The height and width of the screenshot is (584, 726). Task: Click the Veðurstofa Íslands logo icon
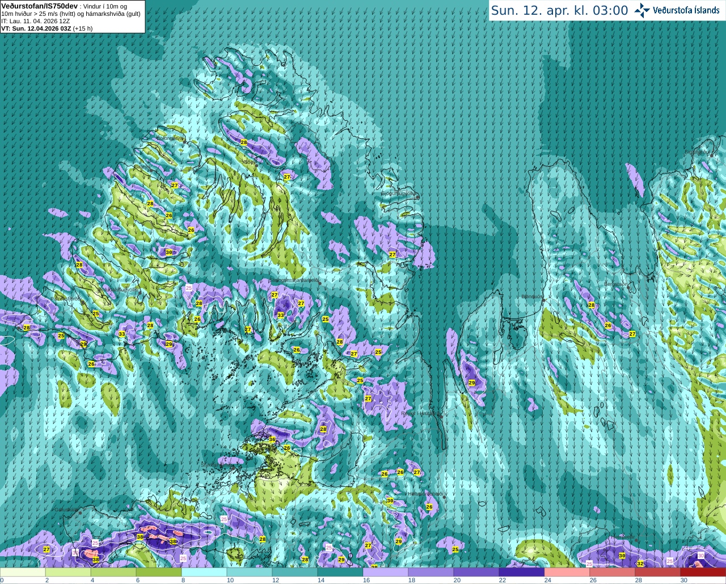(642, 10)
